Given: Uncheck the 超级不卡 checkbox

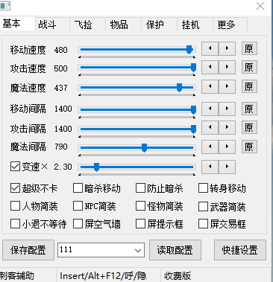Looking at the screenshot, I should [15, 188].
